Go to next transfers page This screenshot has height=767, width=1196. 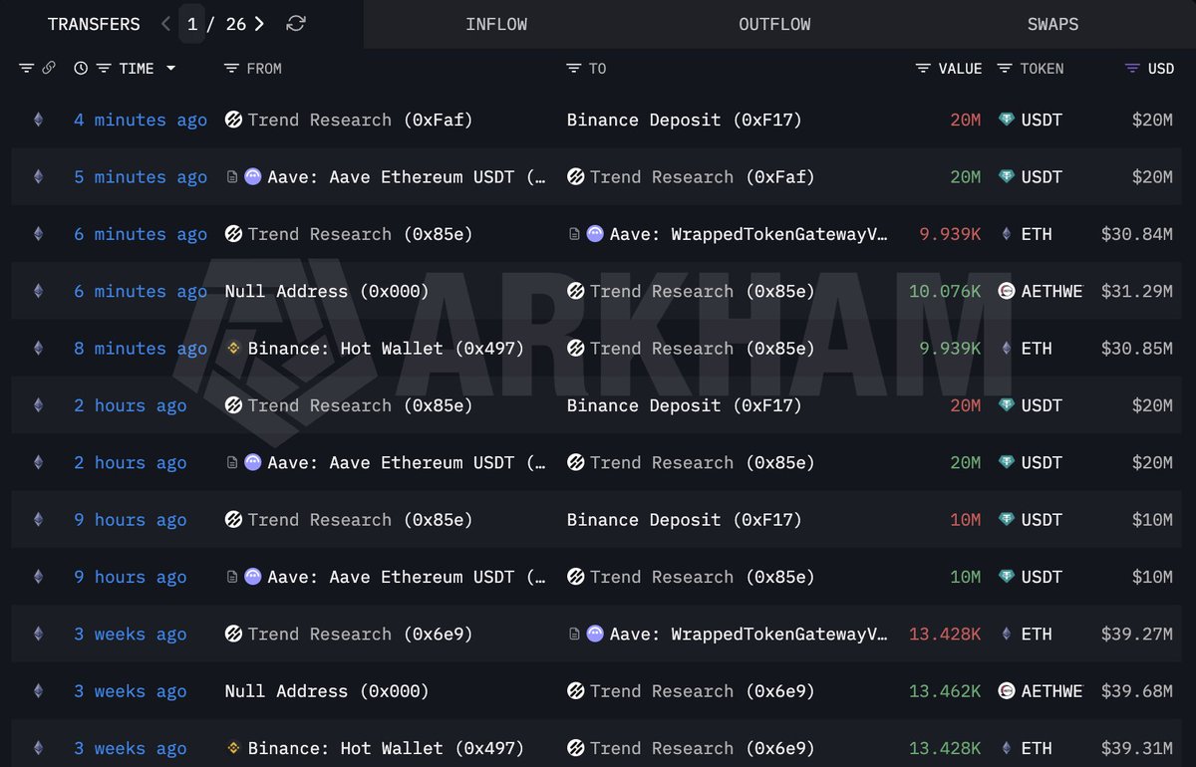pos(259,24)
